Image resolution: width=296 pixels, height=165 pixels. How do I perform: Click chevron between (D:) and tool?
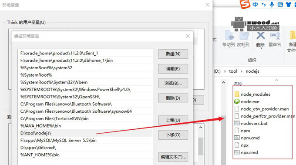[x=225, y=71]
